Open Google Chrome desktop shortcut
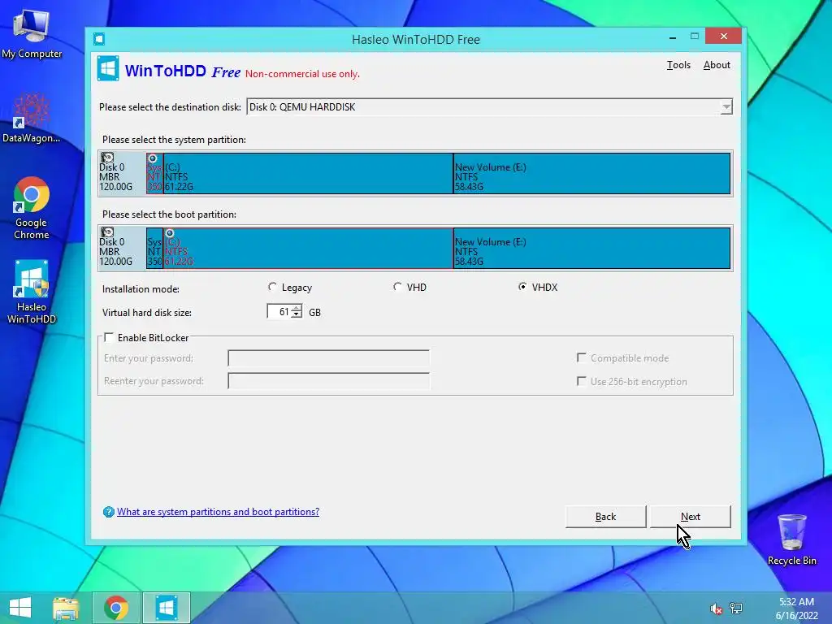 pyautogui.click(x=32, y=208)
